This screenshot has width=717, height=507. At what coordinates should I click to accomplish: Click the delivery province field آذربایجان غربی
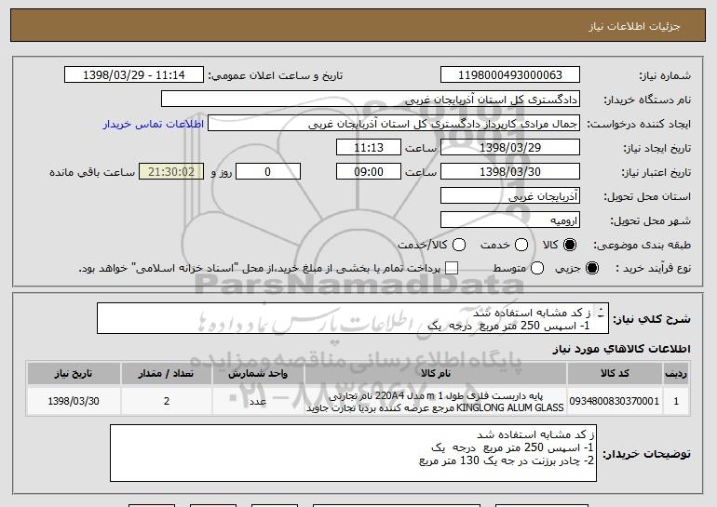pos(510,196)
